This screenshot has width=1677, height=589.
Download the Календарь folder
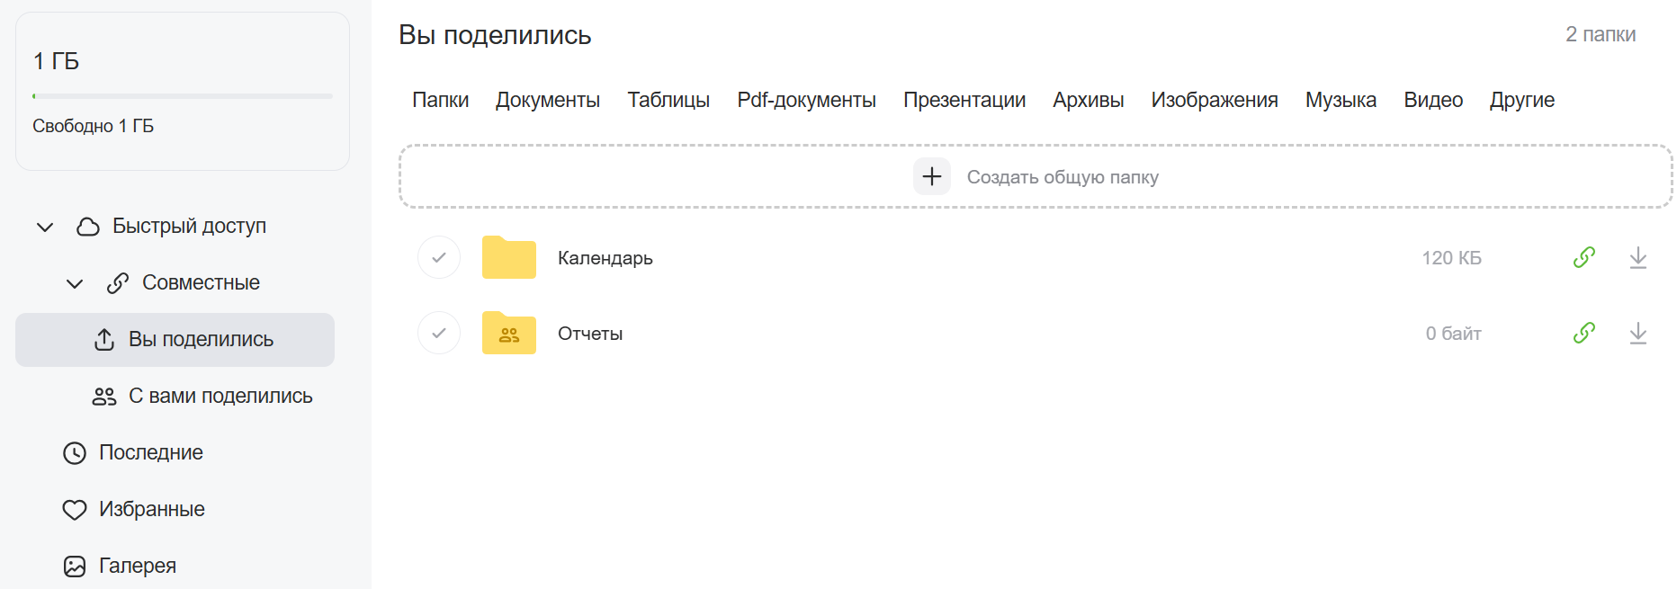[x=1637, y=258]
